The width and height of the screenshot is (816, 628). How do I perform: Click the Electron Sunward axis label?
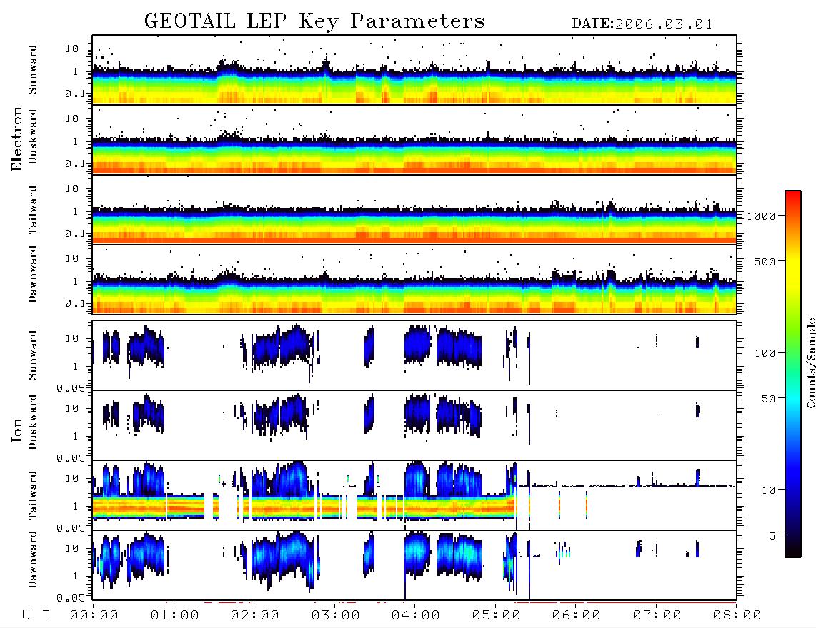tap(33, 70)
